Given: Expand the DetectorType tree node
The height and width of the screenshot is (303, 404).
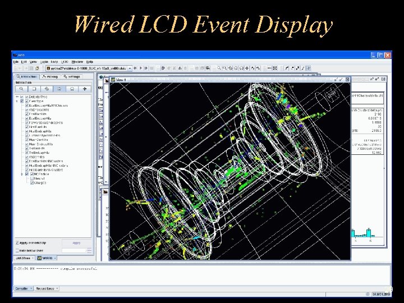Looking at the screenshot, I should (x=17, y=97).
